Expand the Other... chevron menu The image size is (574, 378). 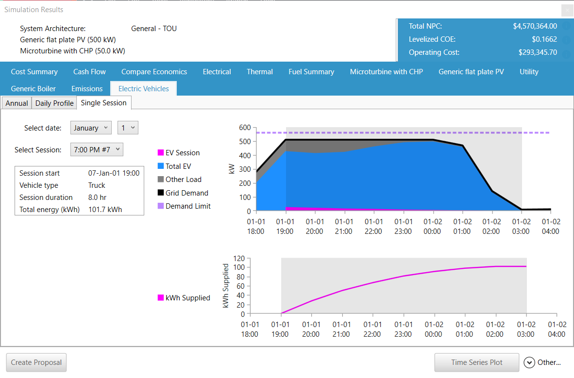pos(529,362)
